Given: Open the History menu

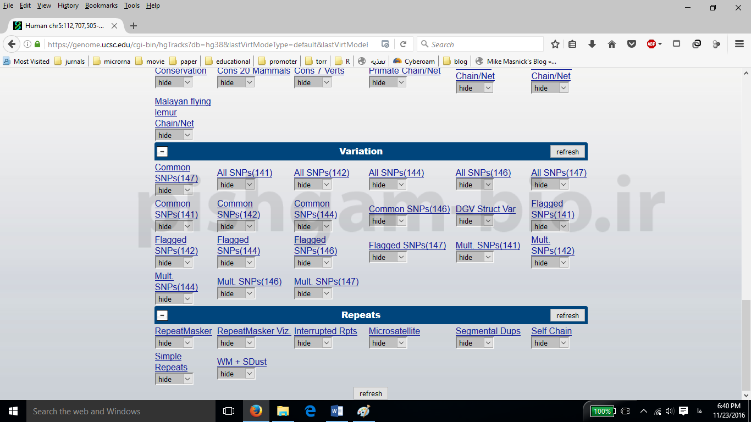Looking at the screenshot, I should [68, 5].
